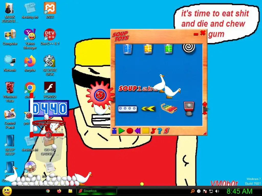Viewport: 262px width, 196px height.
Task: Pick the four-hole white bar toy
Action: 127,109
